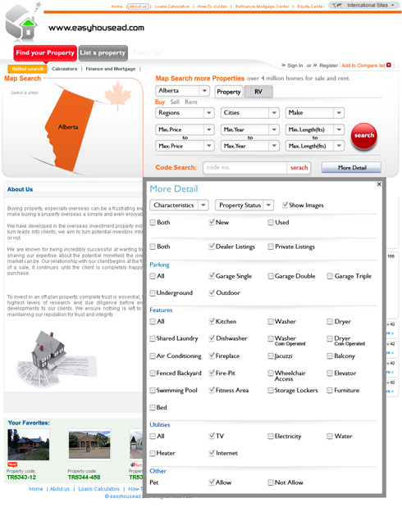Screen dimensions: 402x512
Task: Open the Alberta province dropdown
Action: click(182, 91)
